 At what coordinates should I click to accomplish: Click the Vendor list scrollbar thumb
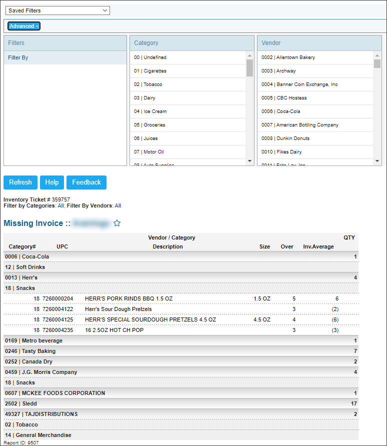(x=377, y=63)
